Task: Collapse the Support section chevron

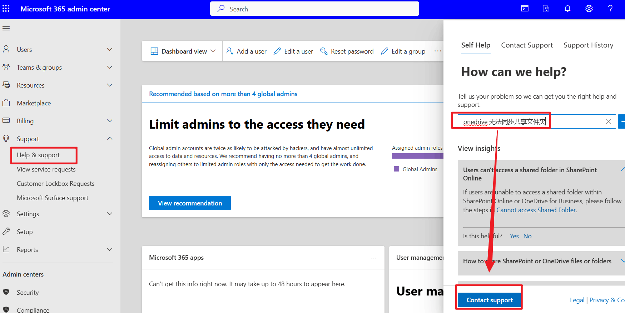Action: (110, 139)
